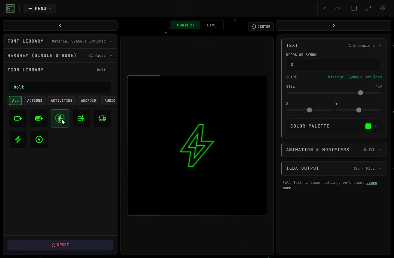394x258 pixels.
Task: Select the plain lightning bolt icon
Action: coord(18,139)
